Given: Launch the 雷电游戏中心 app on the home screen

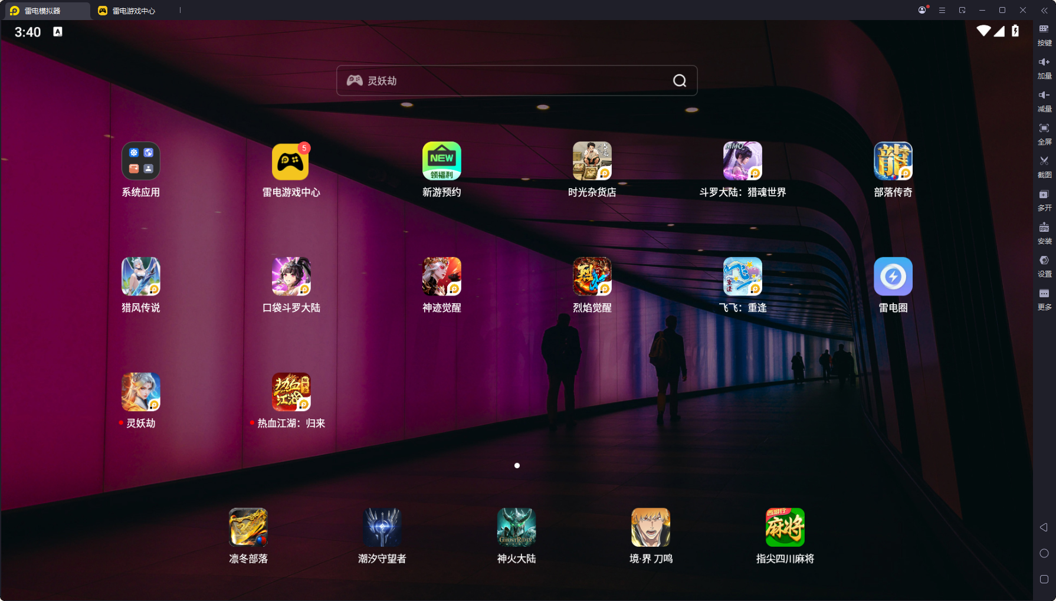Looking at the screenshot, I should click(x=291, y=161).
